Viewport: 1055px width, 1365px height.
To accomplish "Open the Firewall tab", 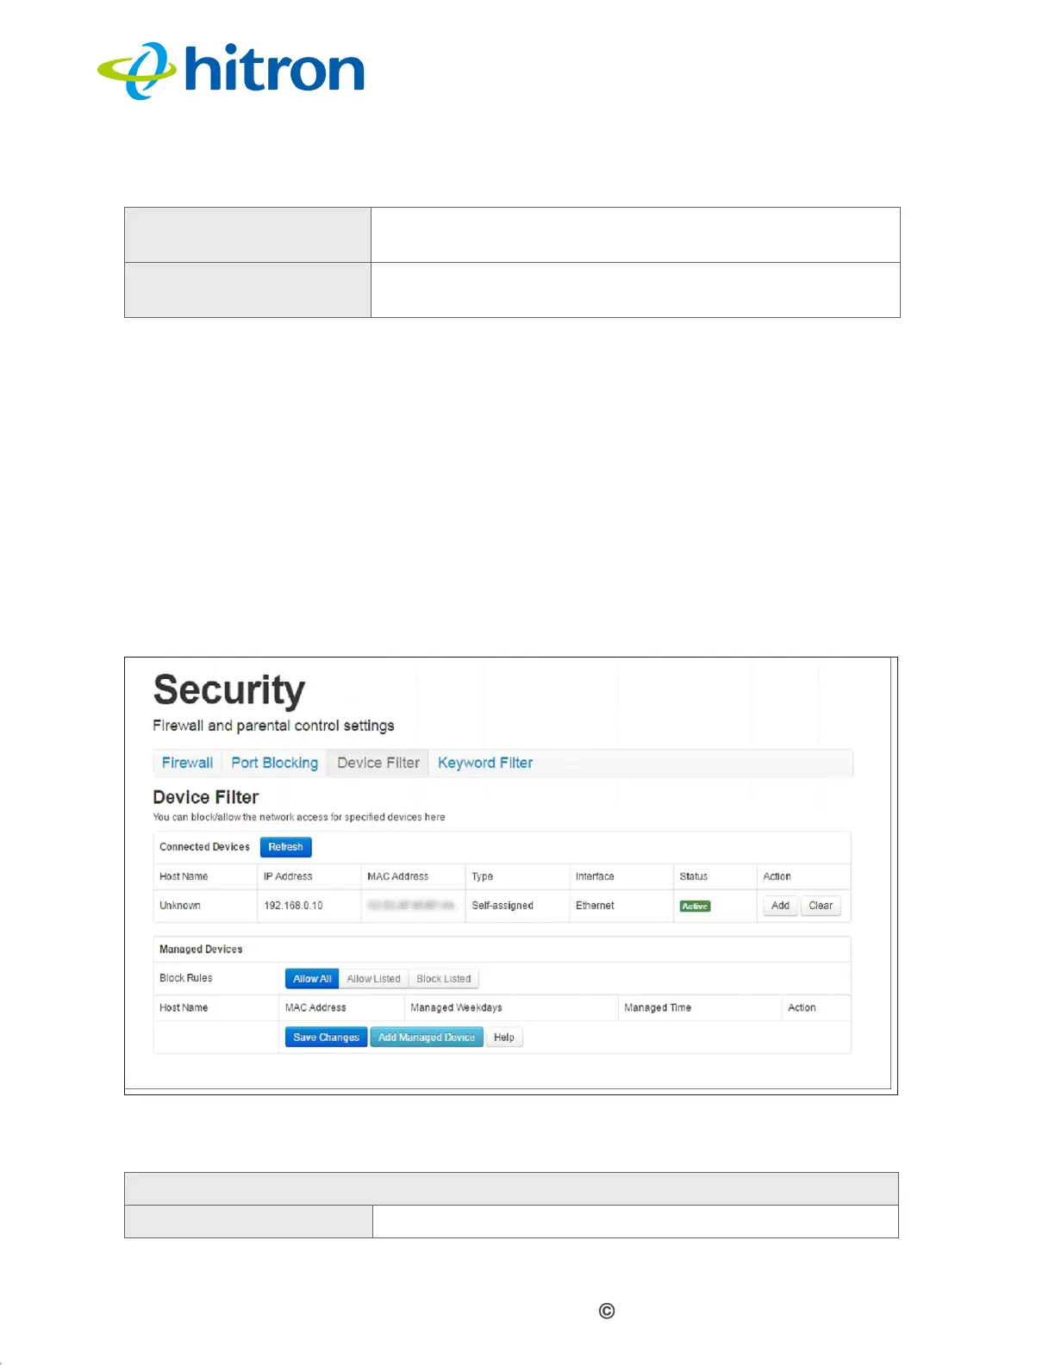I will (x=187, y=763).
